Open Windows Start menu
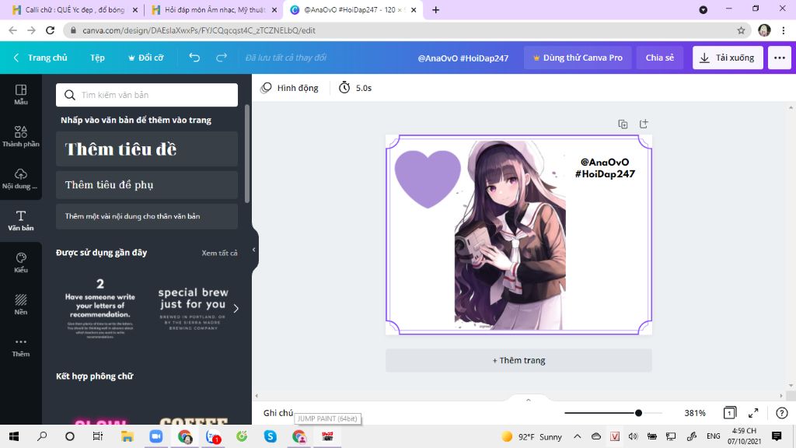The width and height of the screenshot is (796, 448). point(14,436)
